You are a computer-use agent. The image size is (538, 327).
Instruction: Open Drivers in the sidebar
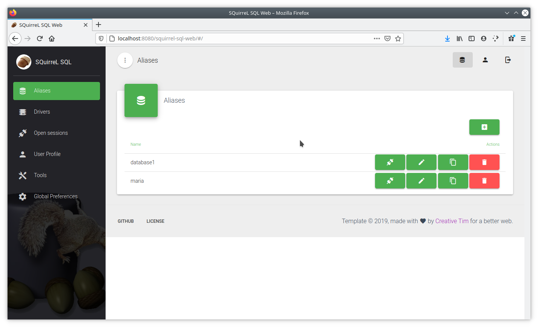57,112
